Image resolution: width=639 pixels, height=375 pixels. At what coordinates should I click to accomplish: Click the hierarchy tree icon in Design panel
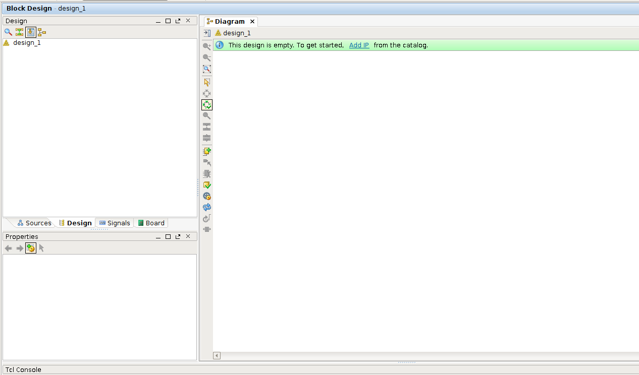42,32
